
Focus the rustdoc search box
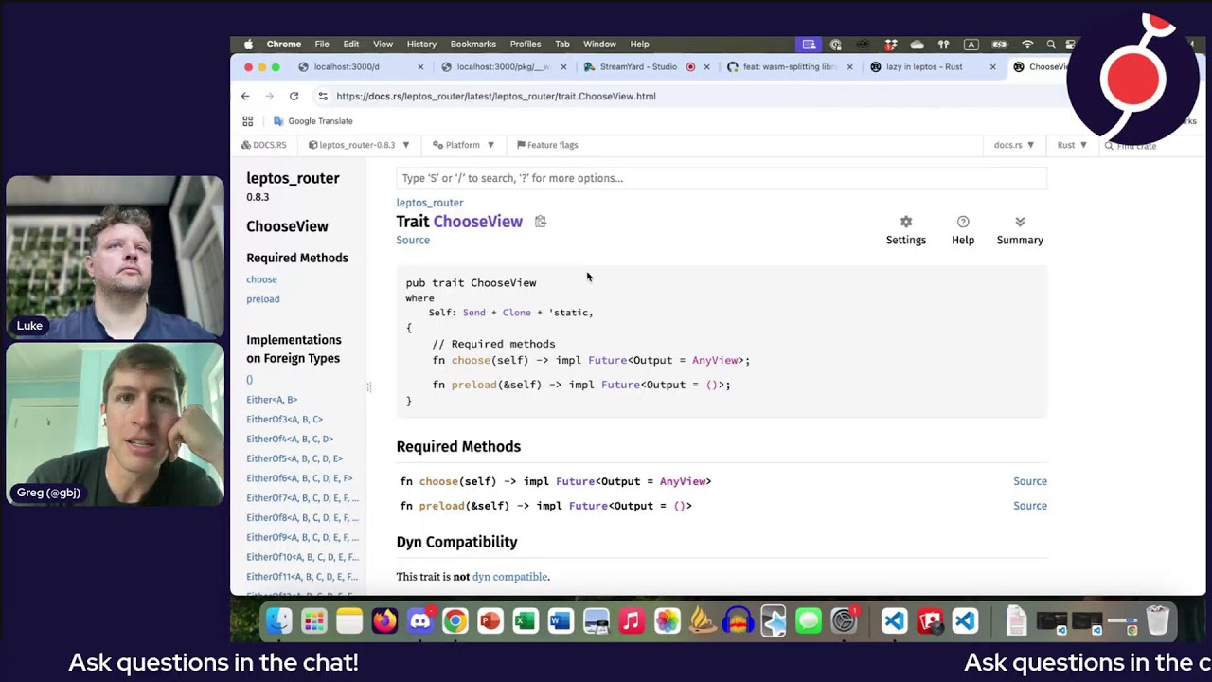722,178
